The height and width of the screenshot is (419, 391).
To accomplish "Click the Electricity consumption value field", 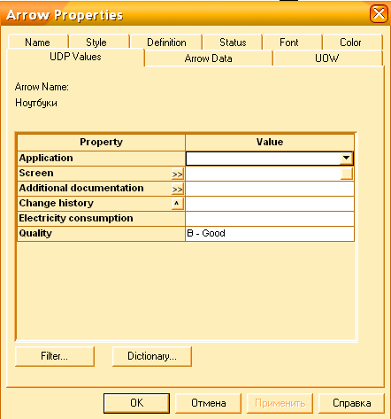I will pos(270,219).
